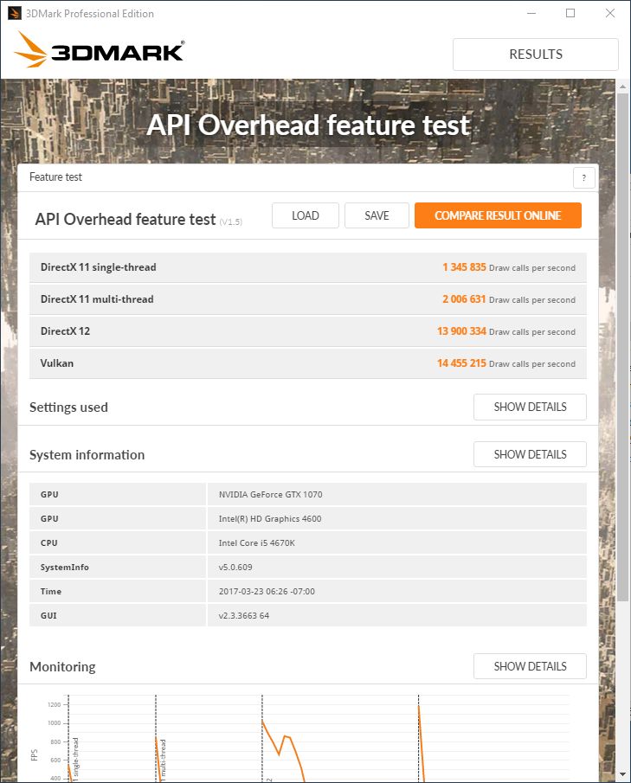Image resolution: width=631 pixels, height=783 pixels.
Task: Click the Feature test label
Action: coord(55,176)
